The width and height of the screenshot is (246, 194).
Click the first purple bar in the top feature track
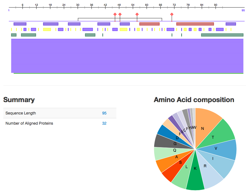[20, 24]
